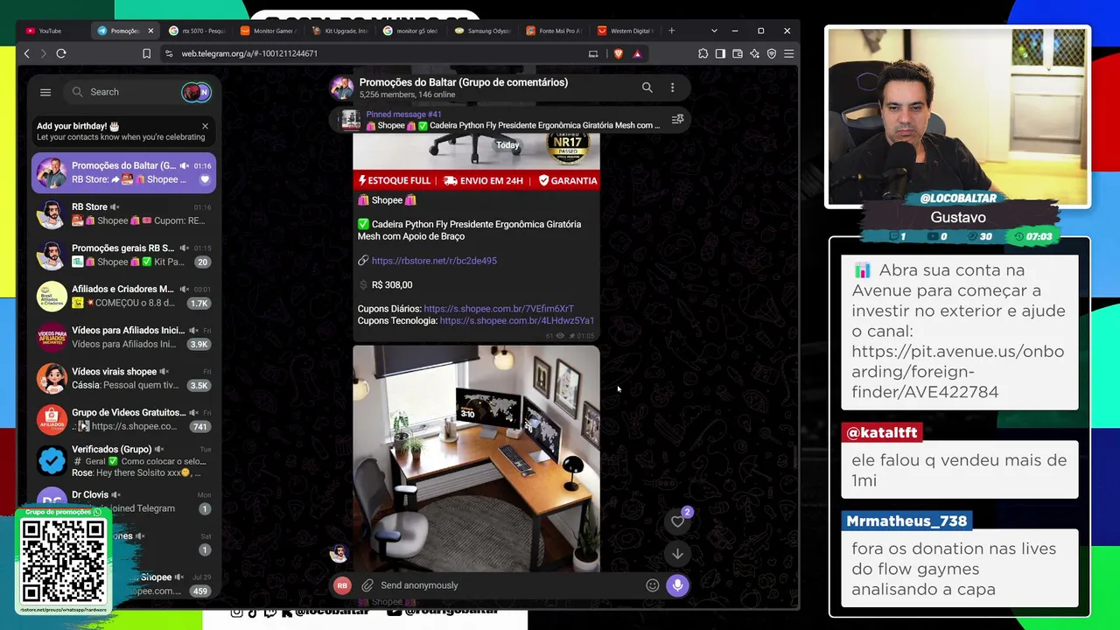
Task: Switch to the Kit Upgrade tab
Action: 341,31
